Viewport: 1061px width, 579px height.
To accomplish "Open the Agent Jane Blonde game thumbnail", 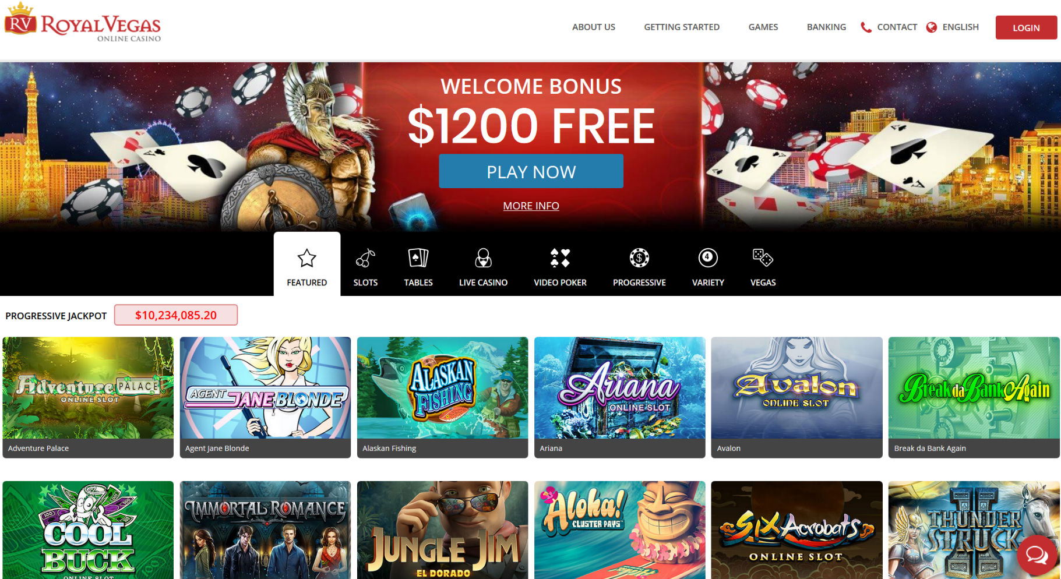I will pyautogui.click(x=265, y=397).
